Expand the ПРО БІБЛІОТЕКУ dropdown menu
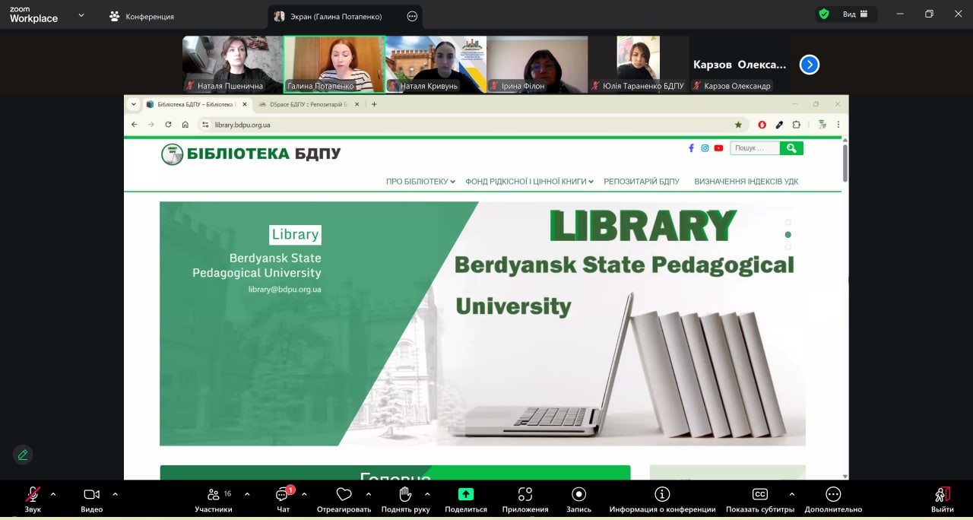 pos(420,182)
